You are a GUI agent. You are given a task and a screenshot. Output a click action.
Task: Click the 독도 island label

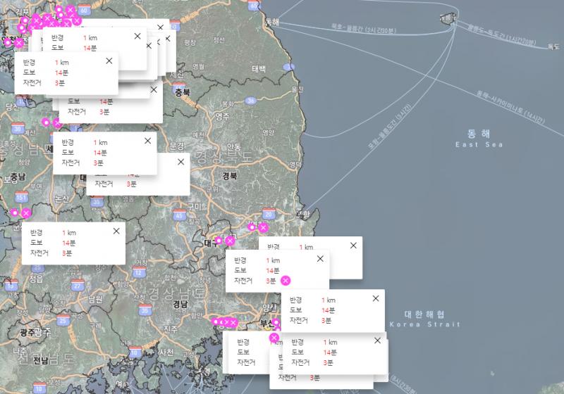[553, 46]
